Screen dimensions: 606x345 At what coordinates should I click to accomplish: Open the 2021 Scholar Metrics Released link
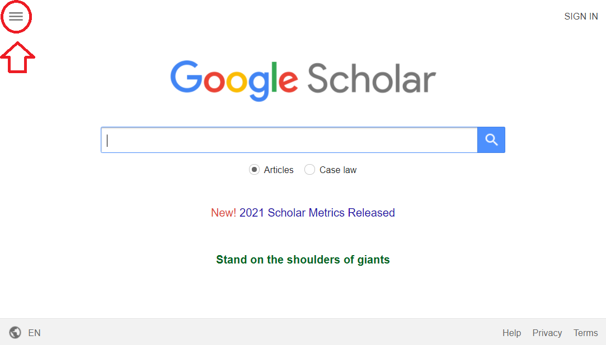[317, 213]
